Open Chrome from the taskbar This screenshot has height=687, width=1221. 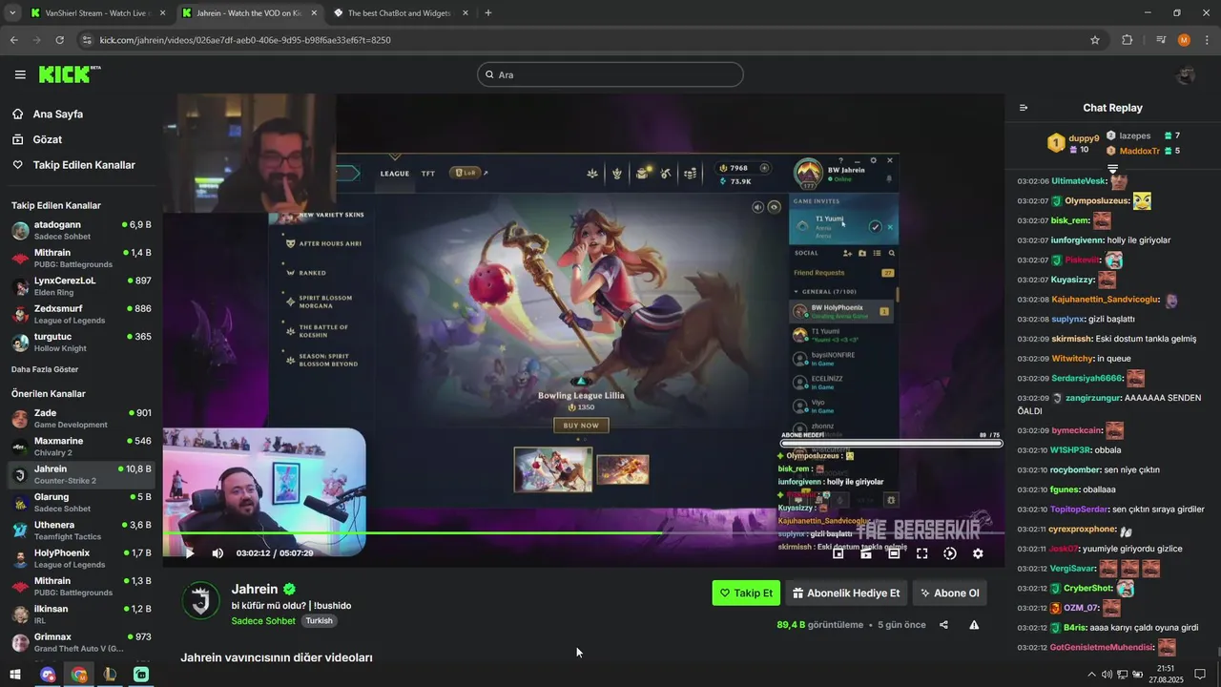tap(79, 675)
